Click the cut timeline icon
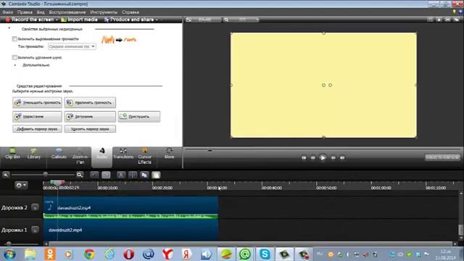This screenshot has height=261, width=464. coord(121,175)
